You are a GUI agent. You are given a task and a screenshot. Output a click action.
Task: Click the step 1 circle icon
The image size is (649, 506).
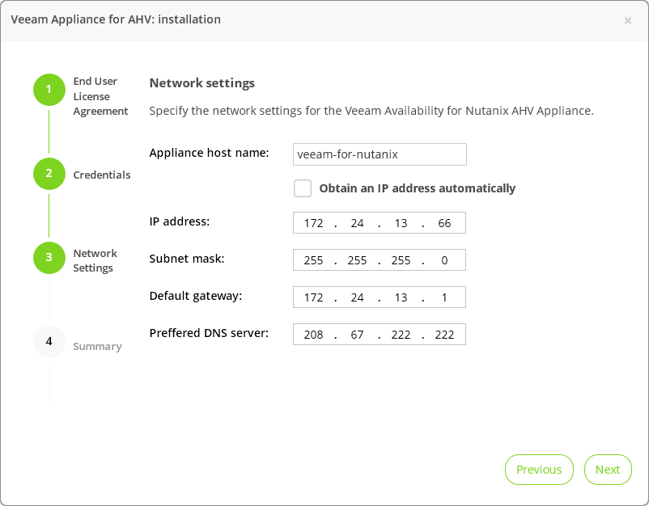click(x=49, y=90)
